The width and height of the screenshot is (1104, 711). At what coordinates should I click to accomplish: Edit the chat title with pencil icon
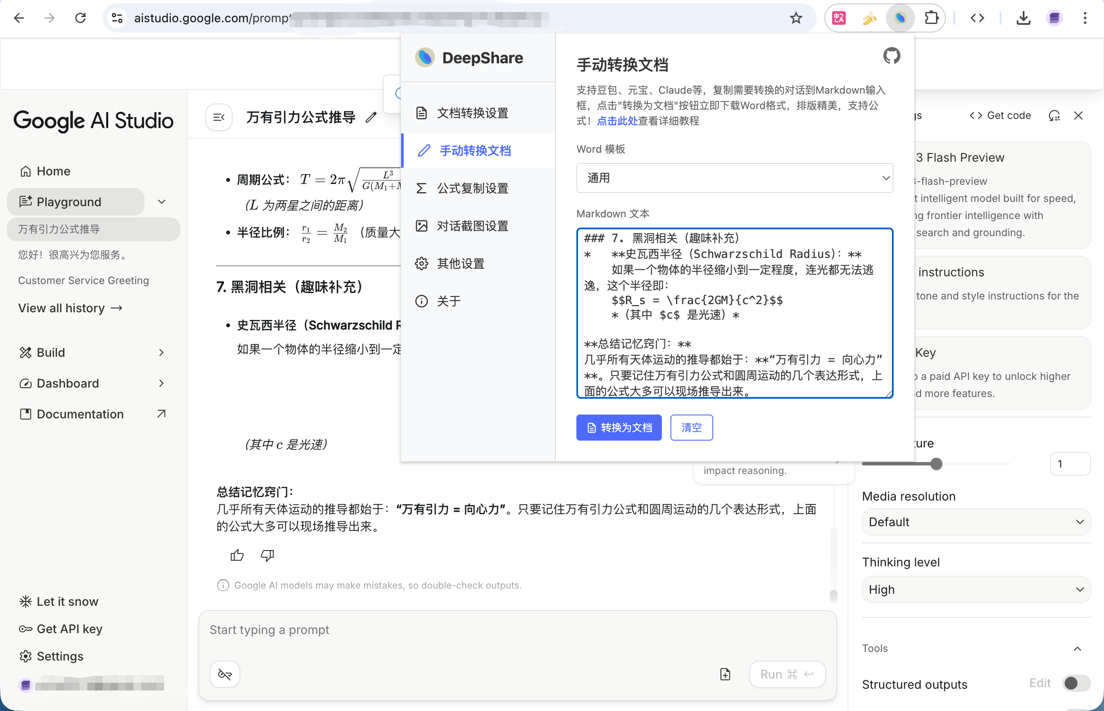pyautogui.click(x=371, y=117)
